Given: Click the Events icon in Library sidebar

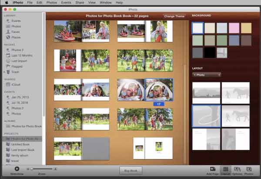Looking at the screenshot, I should (x=8, y=21).
